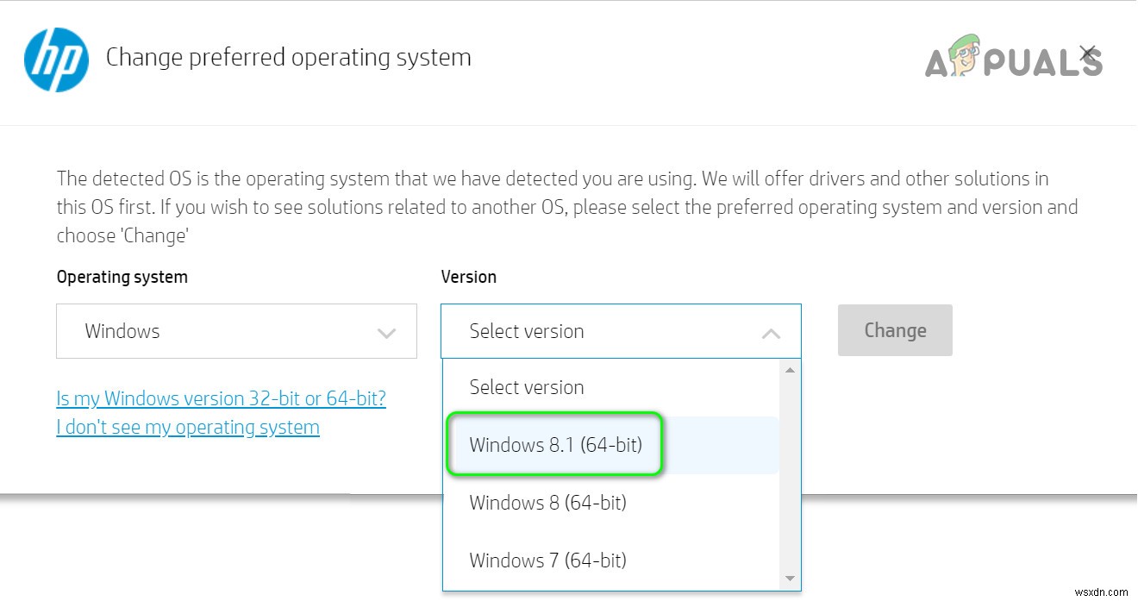The height and width of the screenshot is (601, 1138).
Task: Select Windows 8 (64-bit) version
Action: pos(547,503)
